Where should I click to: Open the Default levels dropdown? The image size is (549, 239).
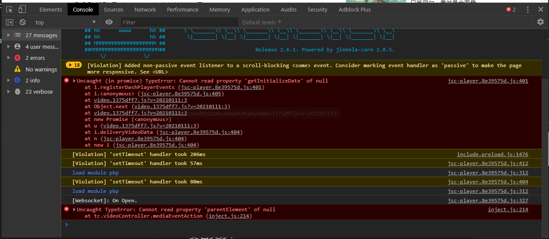click(262, 22)
